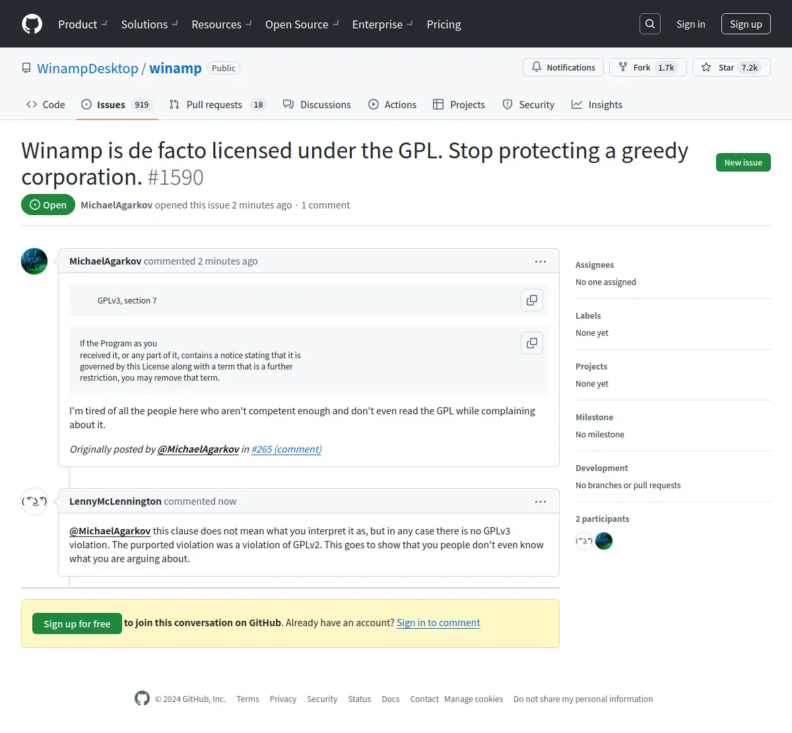Screen dimensions: 792x733
Task: Open the footer Contact link
Action: click(424, 699)
